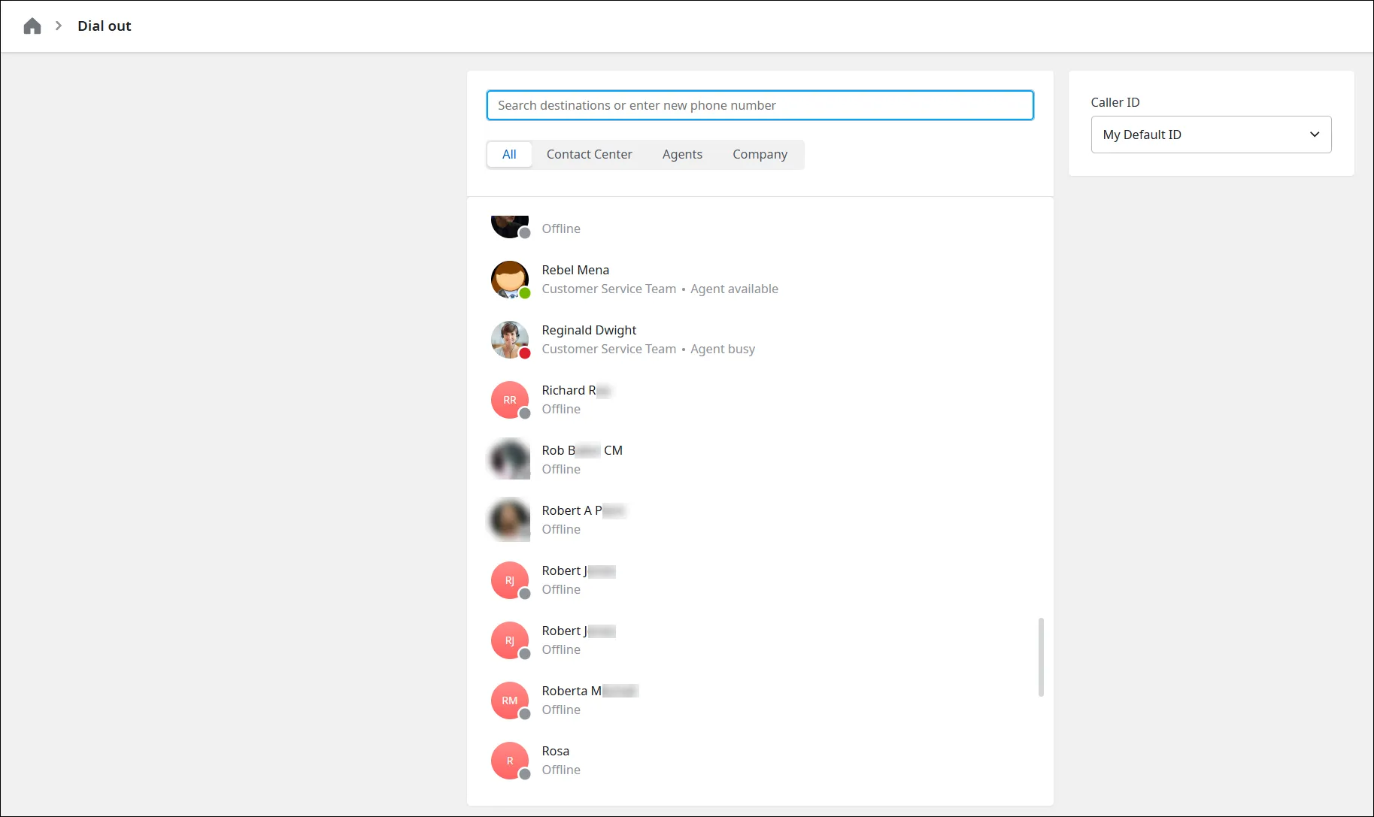Click Rebel Mena's Agent available status
The height and width of the screenshot is (817, 1374).
pos(734,289)
